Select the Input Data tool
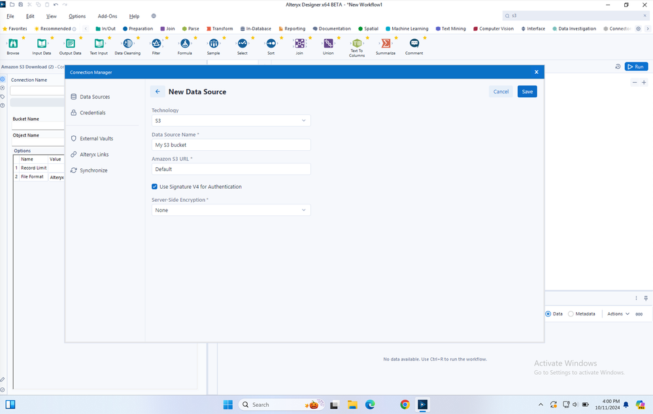Image resolution: width=653 pixels, height=414 pixels. pyautogui.click(x=42, y=46)
